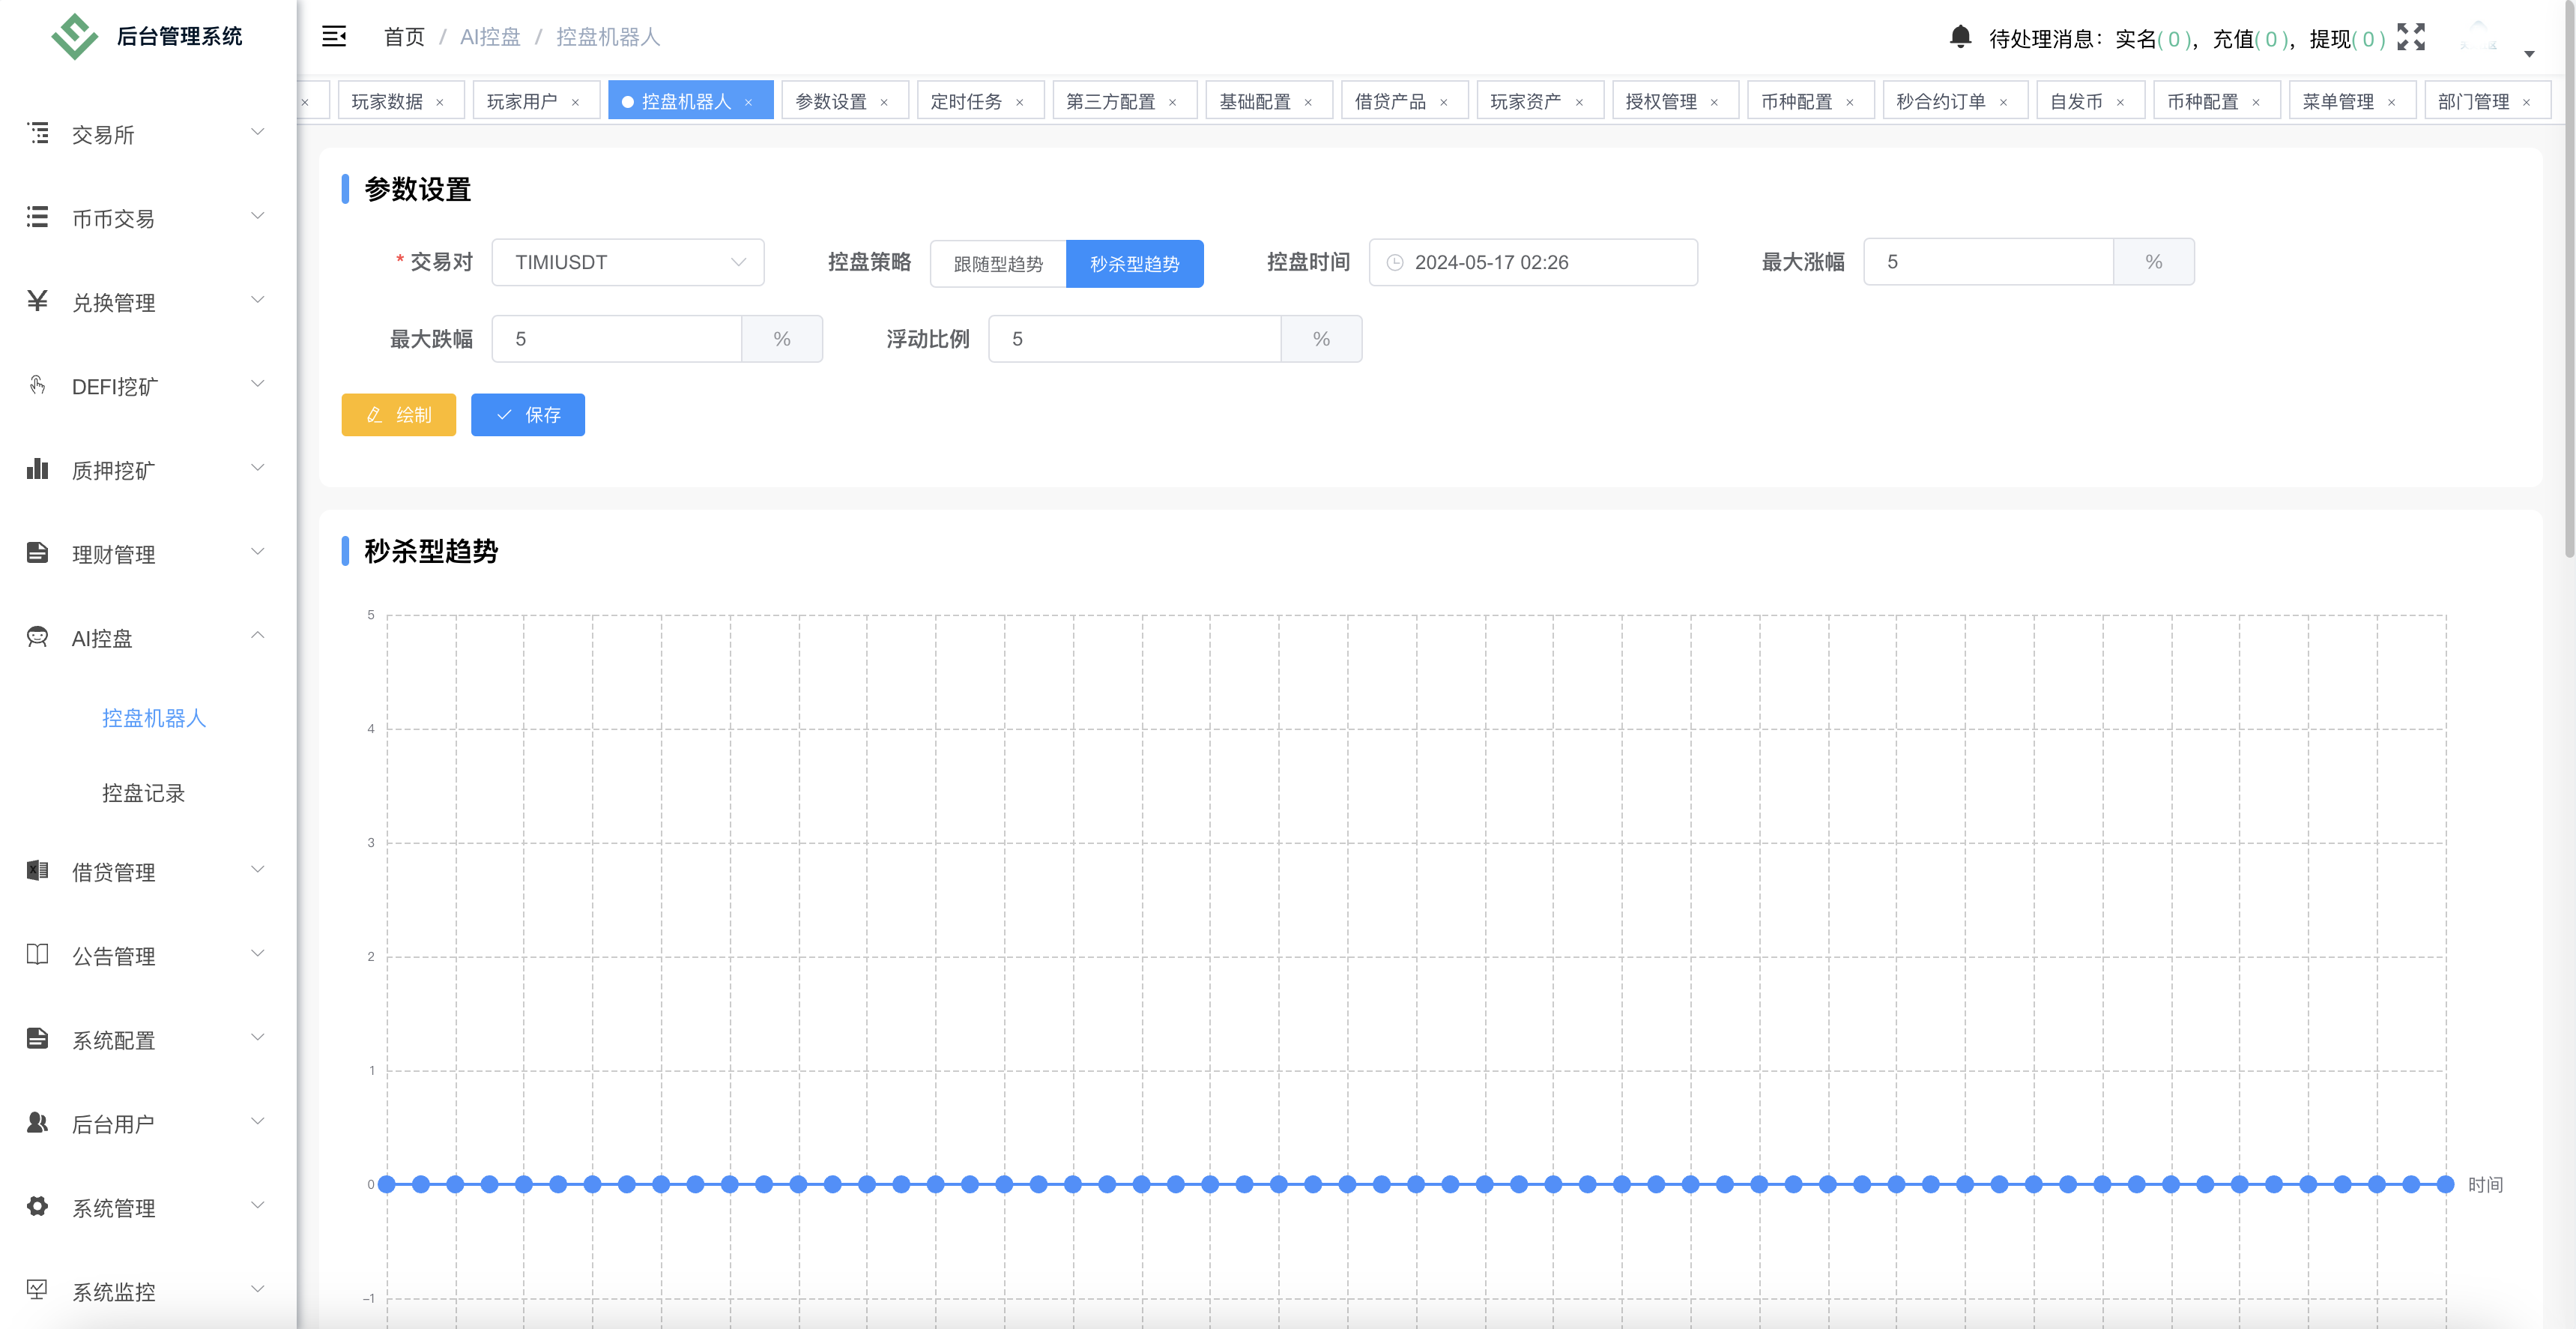The height and width of the screenshot is (1329, 2576).
Task: Click the 系统监控 monitor icon
Action: (36, 1290)
